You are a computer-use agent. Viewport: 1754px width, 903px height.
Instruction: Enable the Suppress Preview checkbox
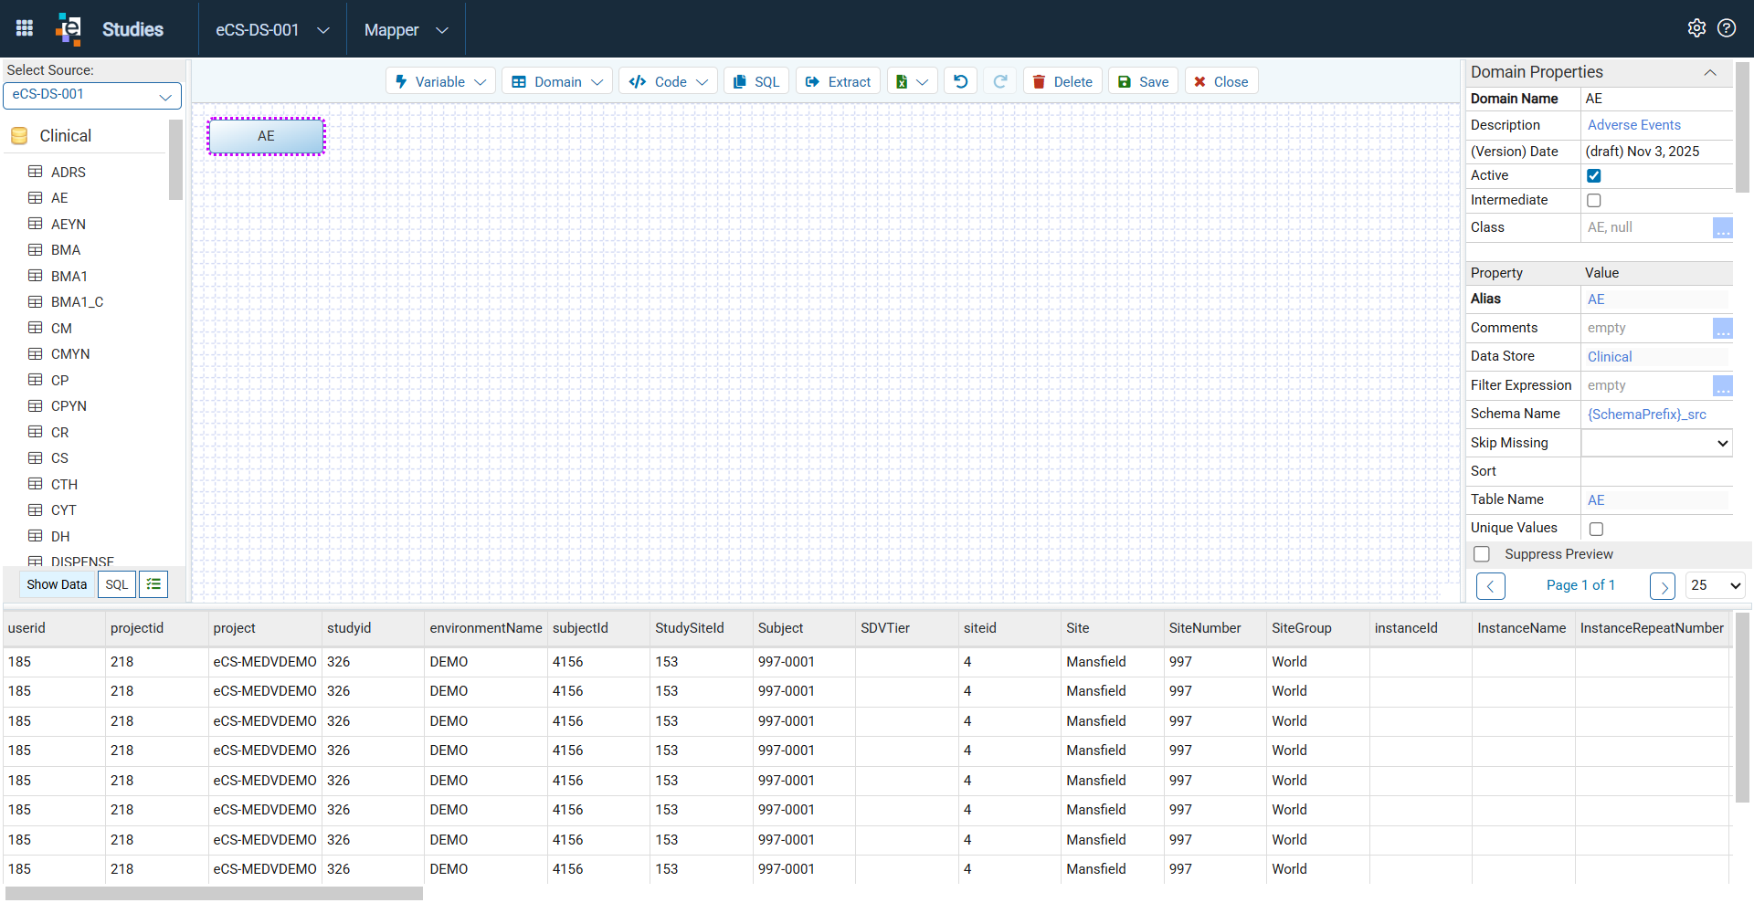[1482, 554]
